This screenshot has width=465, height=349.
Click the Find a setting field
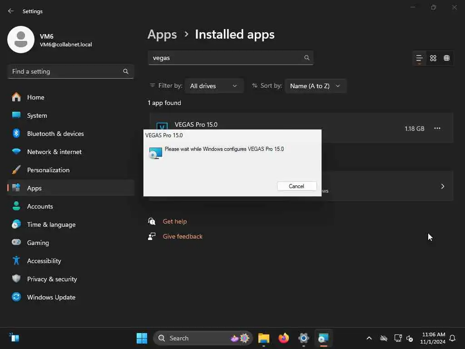pos(70,71)
